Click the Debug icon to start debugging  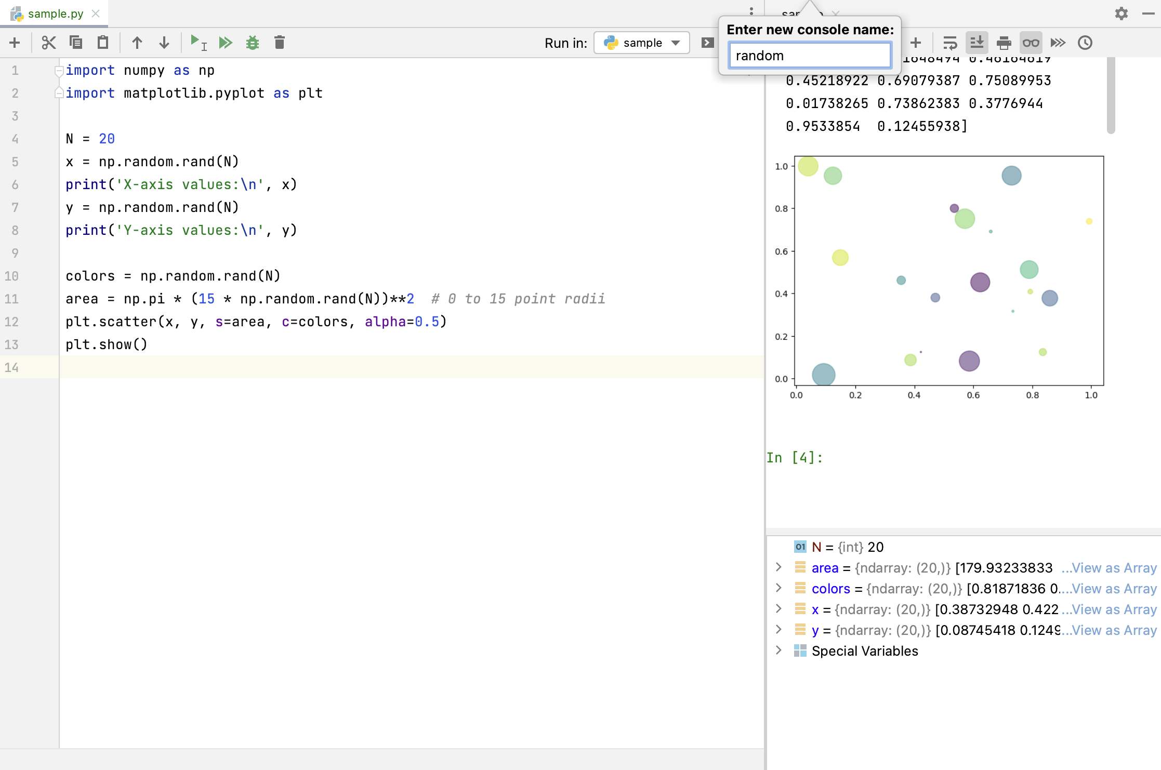(x=252, y=41)
